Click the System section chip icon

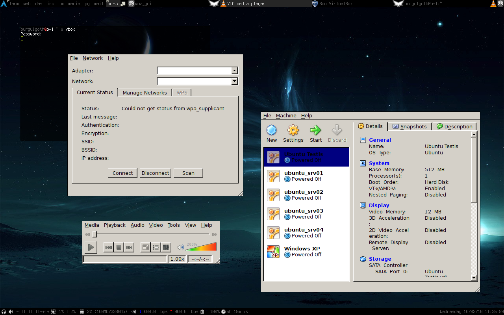tap(363, 163)
